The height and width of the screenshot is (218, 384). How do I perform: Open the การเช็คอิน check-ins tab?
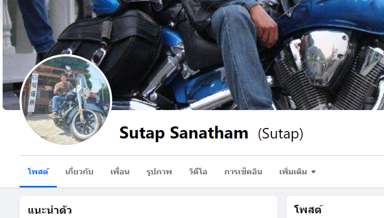[243, 172]
